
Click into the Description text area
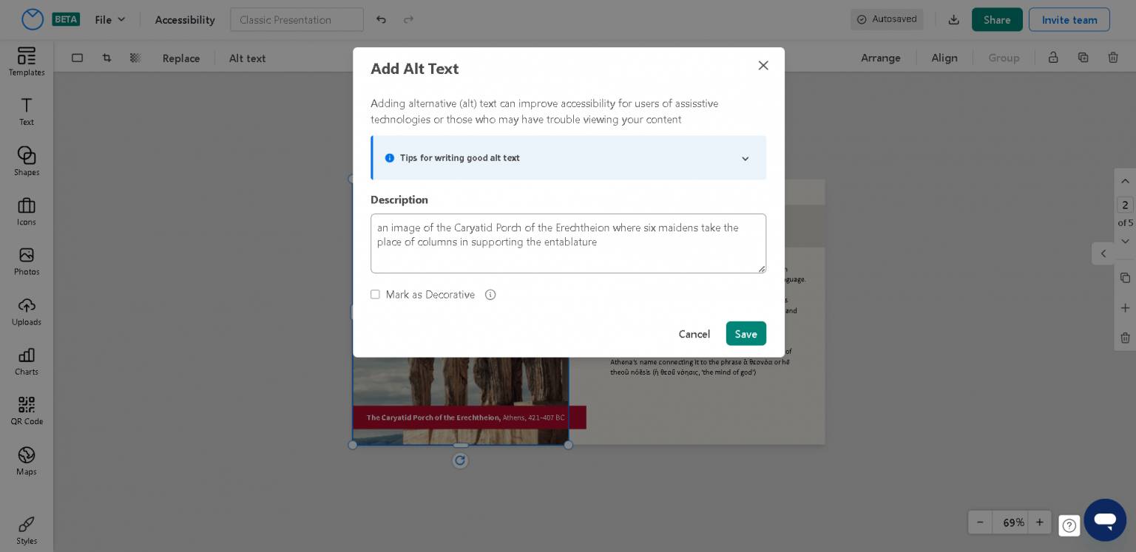pyautogui.click(x=568, y=243)
